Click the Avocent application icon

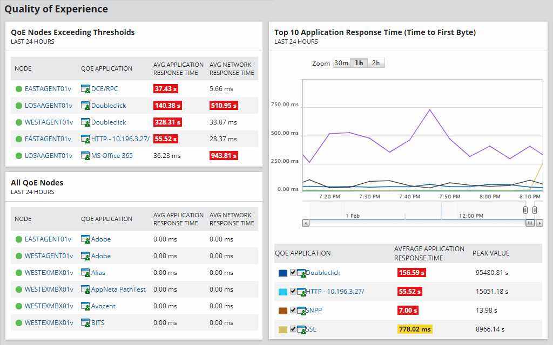[x=85, y=306]
